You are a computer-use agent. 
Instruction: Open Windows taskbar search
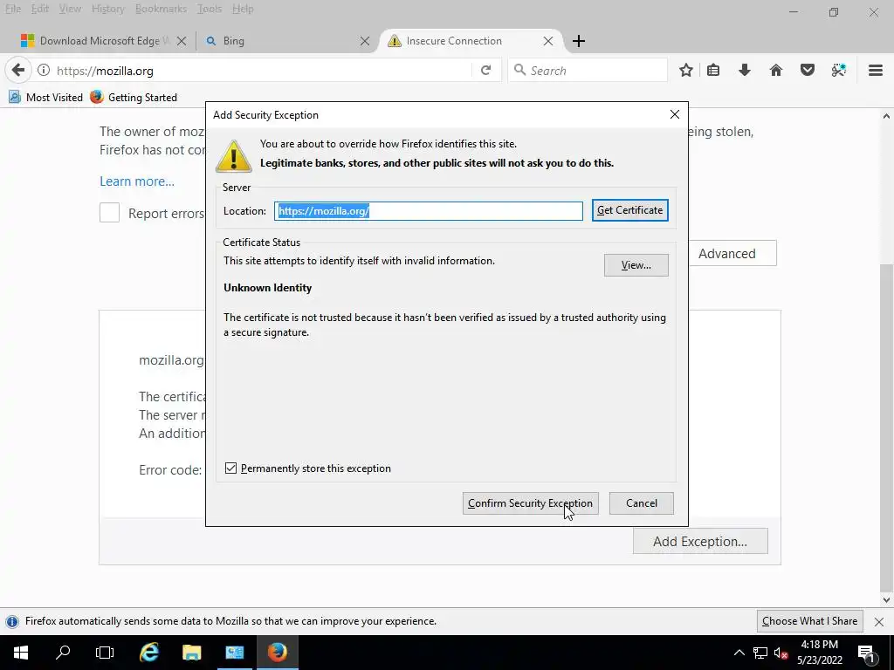tap(63, 653)
